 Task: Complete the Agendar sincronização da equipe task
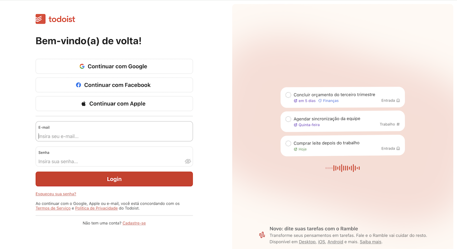coord(288,119)
